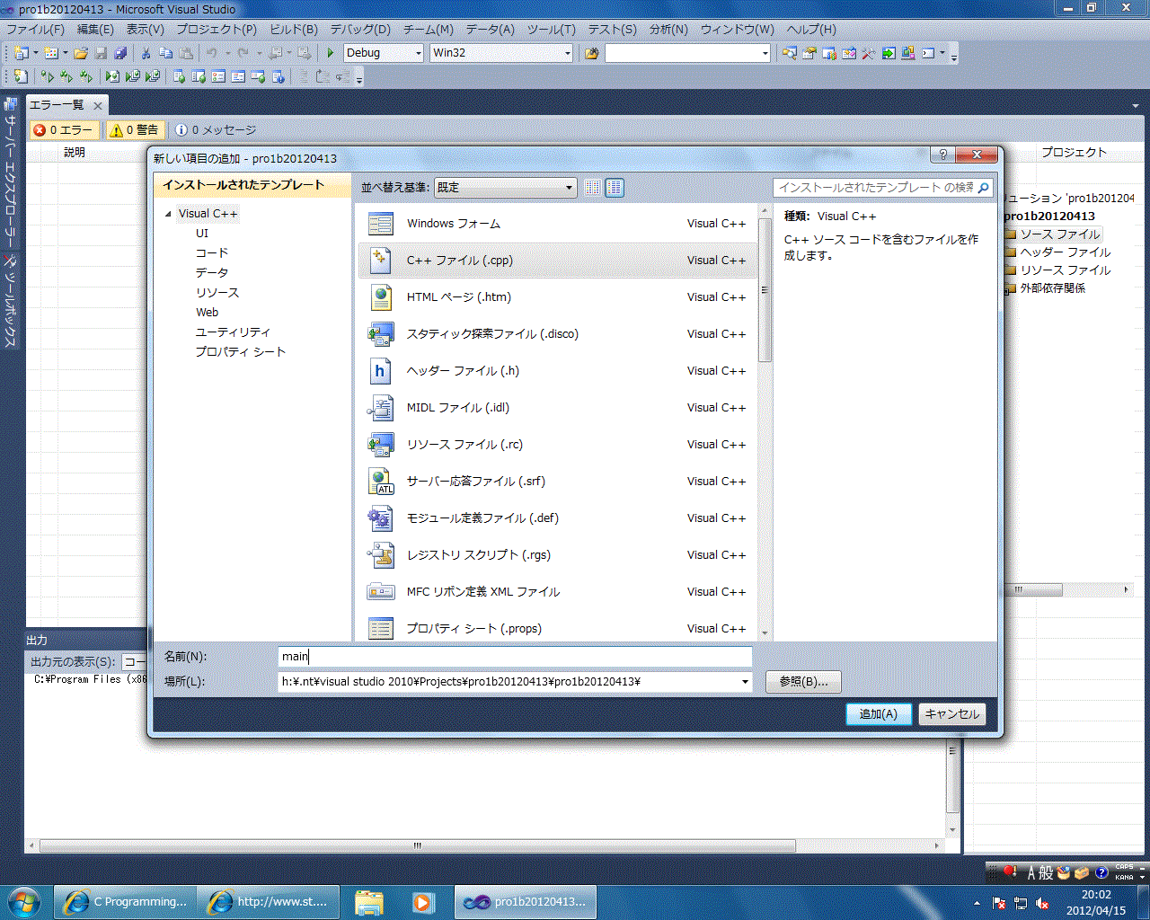Viewport: 1150px width, 920px height.
Task: Select the MIDL ファイル (.idl) template
Action: click(x=557, y=408)
